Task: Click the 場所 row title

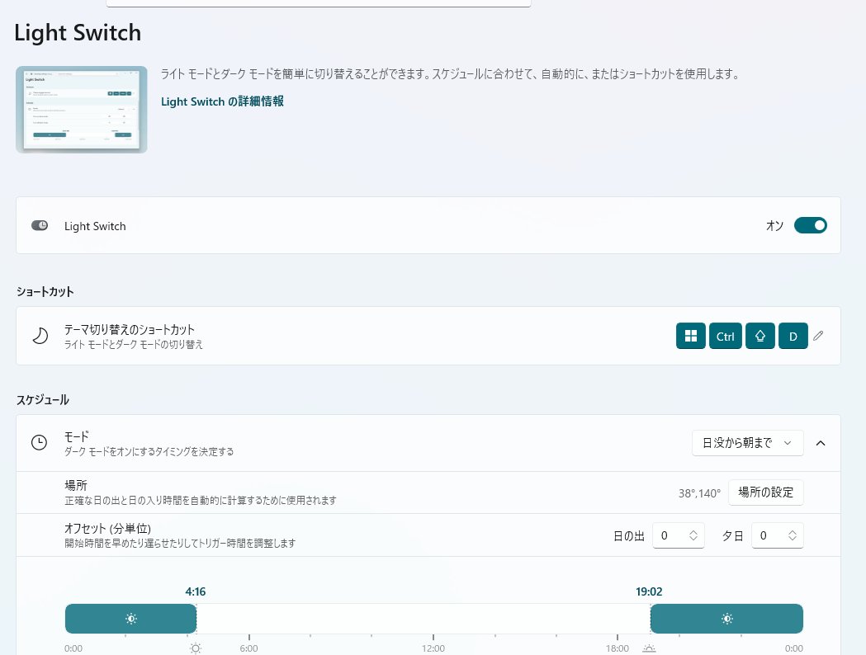Action: tap(76, 486)
